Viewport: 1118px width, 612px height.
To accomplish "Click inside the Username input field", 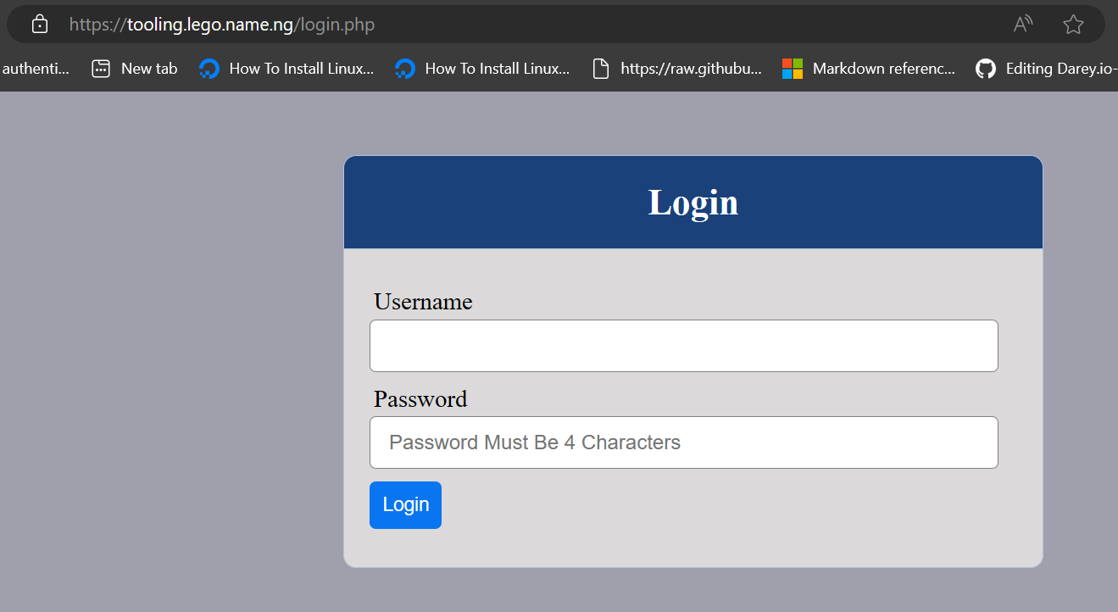I will (683, 345).
